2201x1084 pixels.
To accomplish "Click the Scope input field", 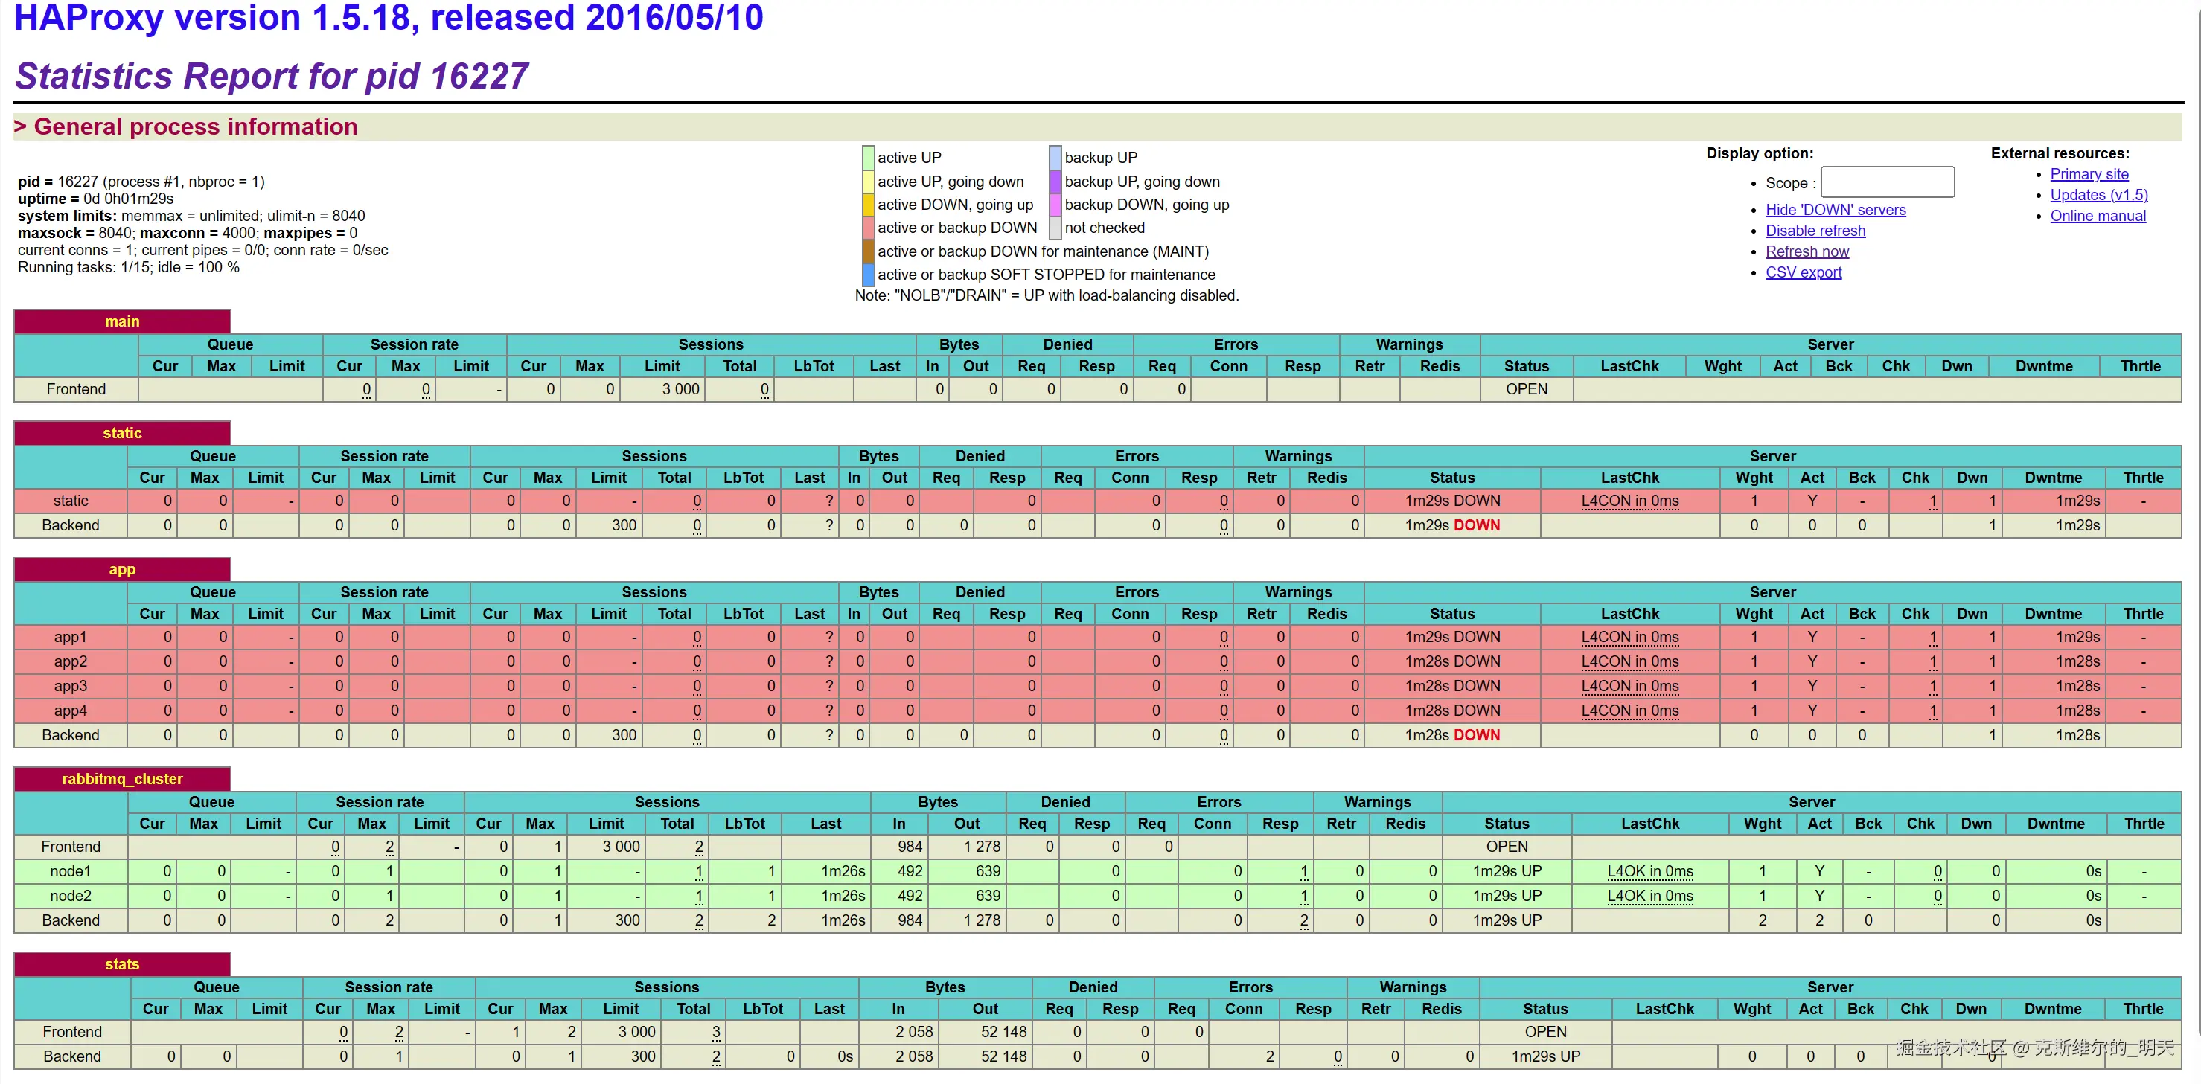I will point(1887,182).
